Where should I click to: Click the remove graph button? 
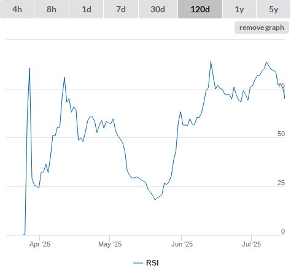coord(262,28)
